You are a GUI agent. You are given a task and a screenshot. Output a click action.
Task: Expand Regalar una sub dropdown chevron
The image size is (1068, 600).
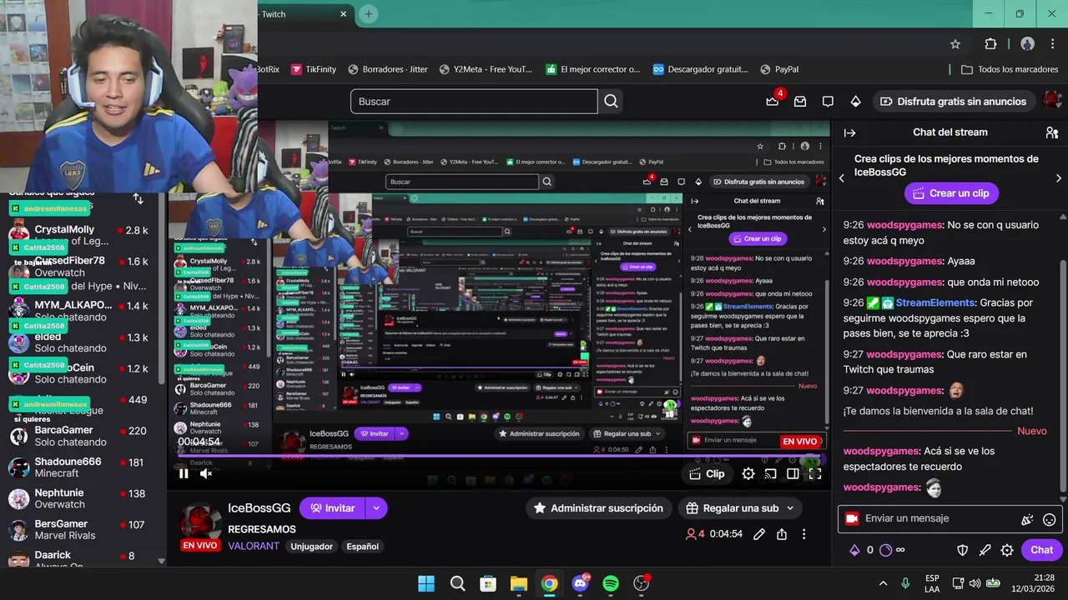(789, 508)
